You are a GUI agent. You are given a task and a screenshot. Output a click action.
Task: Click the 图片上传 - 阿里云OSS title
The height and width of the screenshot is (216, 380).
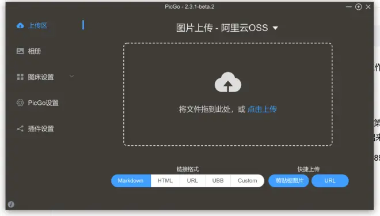[222, 28]
